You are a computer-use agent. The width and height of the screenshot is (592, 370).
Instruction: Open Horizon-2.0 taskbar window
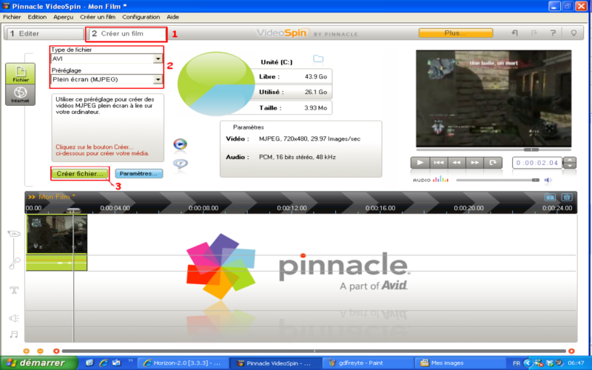[182, 363]
